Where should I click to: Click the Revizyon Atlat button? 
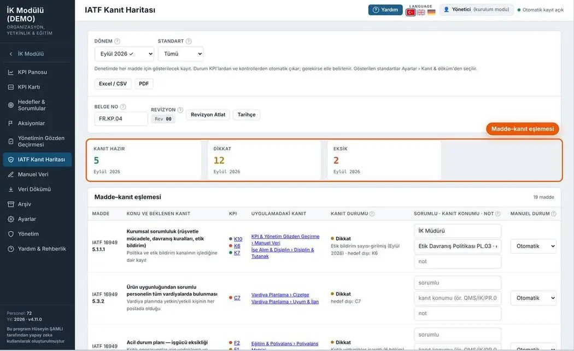pyautogui.click(x=208, y=115)
